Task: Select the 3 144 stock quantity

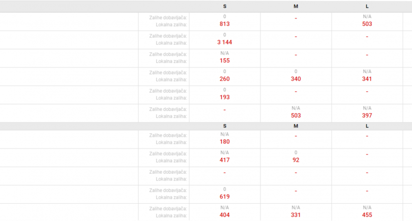Action: (225, 43)
